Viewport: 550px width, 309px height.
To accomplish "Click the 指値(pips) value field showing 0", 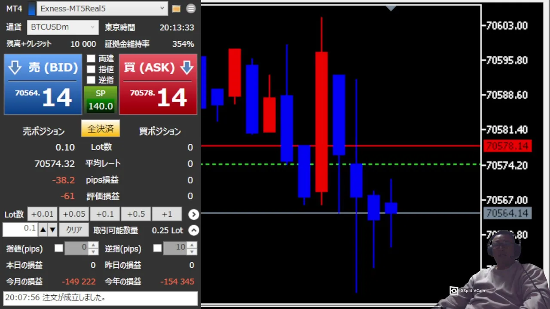I will click(76, 248).
